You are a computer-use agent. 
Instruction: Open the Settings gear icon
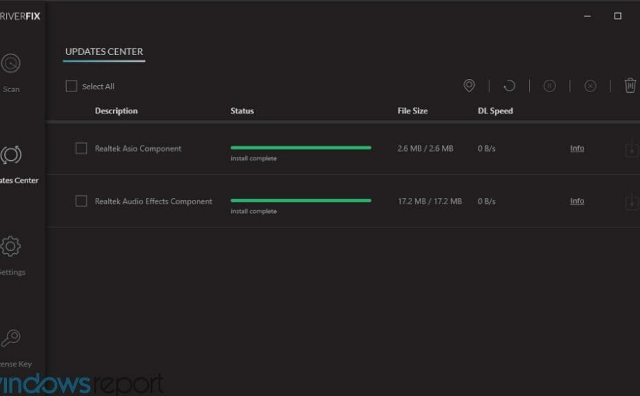pyautogui.click(x=10, y=246)
